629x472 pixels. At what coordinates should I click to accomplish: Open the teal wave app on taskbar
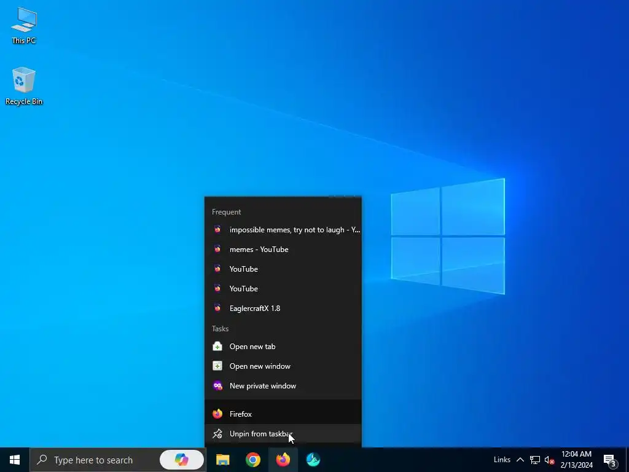click(313, 460)
